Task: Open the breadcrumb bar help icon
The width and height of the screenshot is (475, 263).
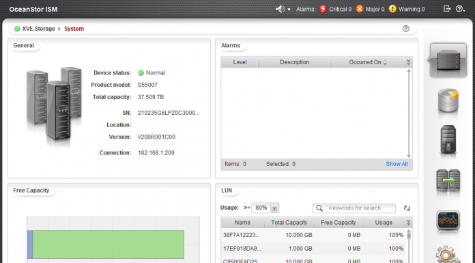Action: [406, 29]
